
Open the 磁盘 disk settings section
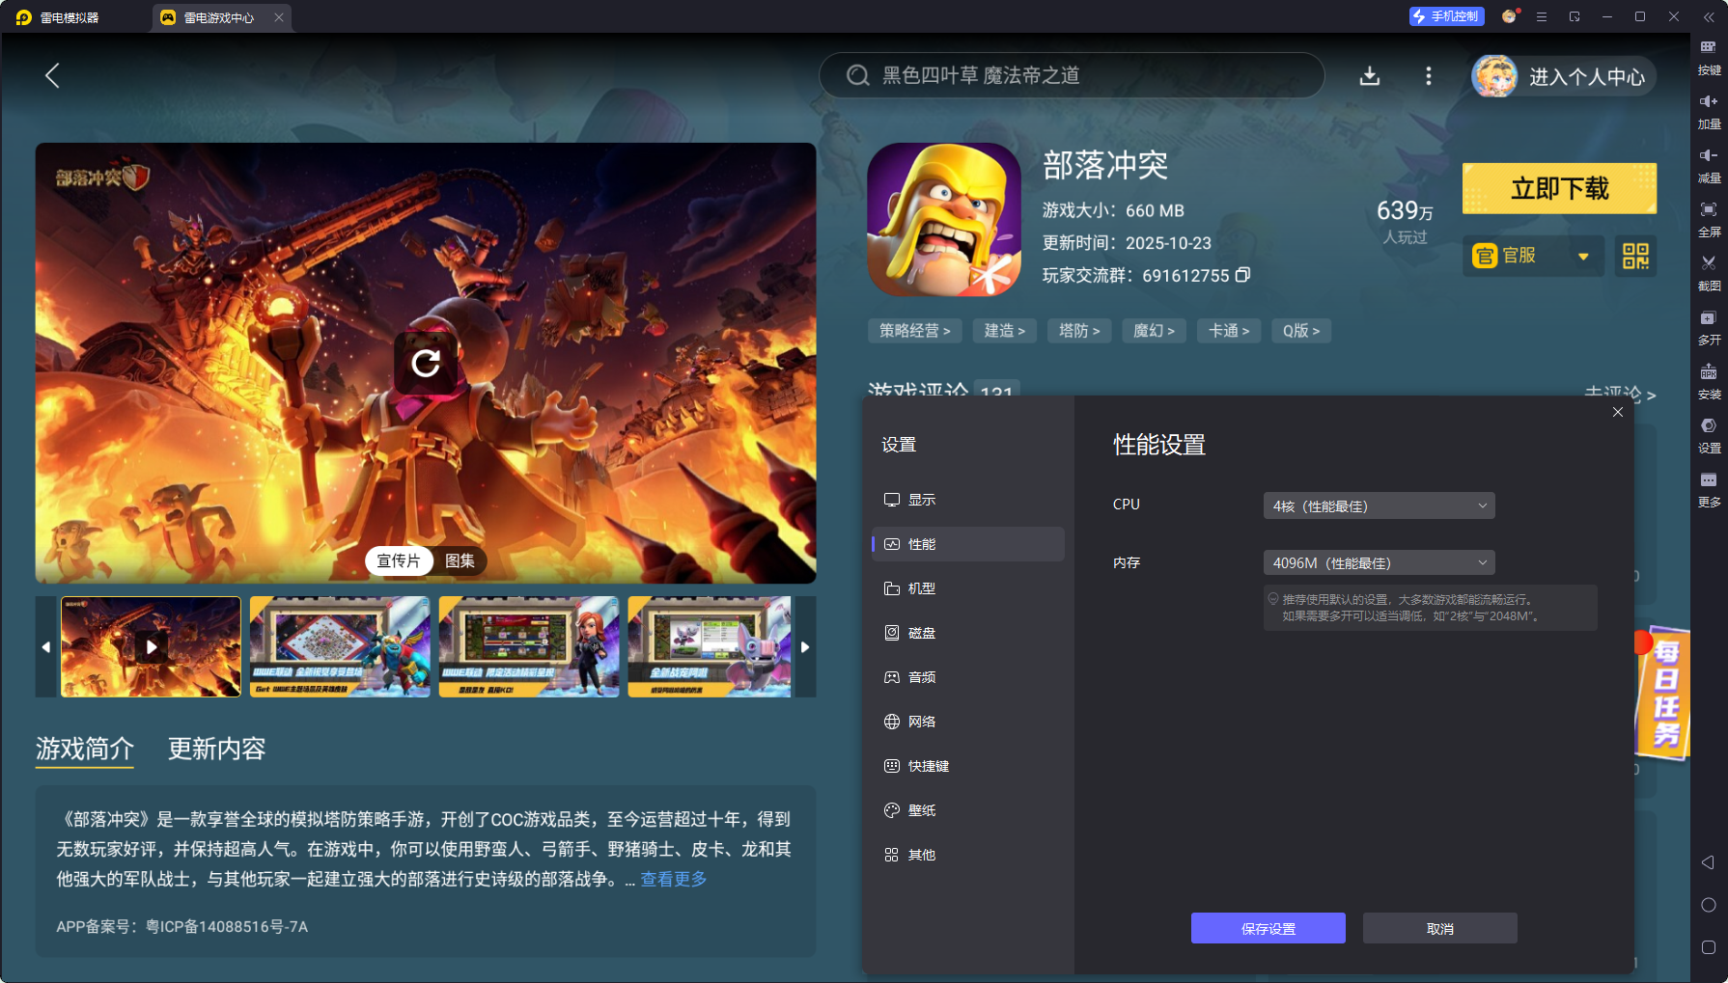(x=968, y=633)
